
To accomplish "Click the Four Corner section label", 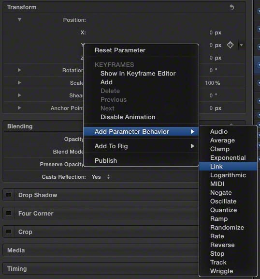I will coord(36,214).
